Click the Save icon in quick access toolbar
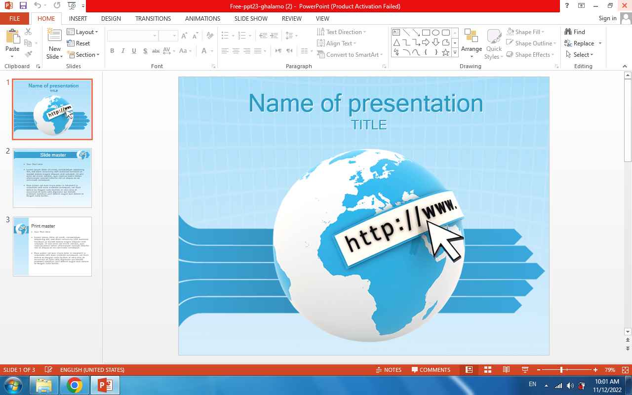This screenshot has width=632, height=395. [23, 6]
